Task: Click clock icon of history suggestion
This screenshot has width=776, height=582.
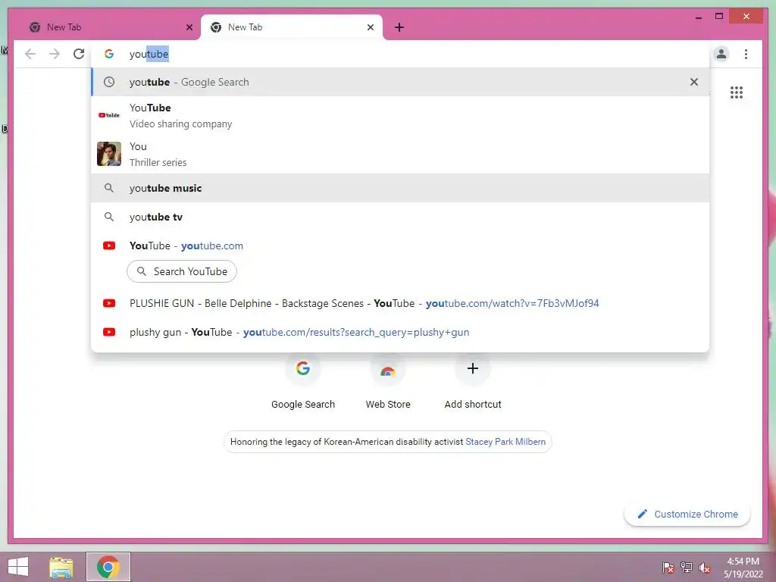Action: [109, 82]
